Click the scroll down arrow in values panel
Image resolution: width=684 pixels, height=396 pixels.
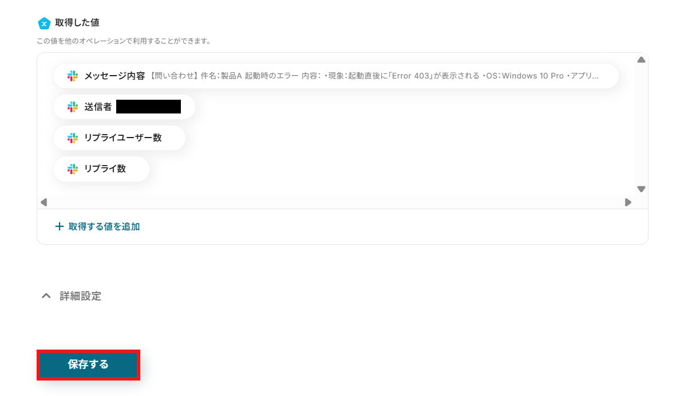pos(641,189)
